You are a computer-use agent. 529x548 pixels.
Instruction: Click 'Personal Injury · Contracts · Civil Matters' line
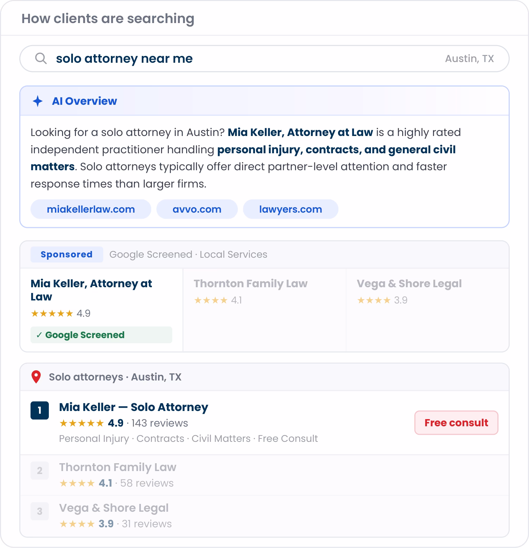pyautogui.click(x=189, y=438)
